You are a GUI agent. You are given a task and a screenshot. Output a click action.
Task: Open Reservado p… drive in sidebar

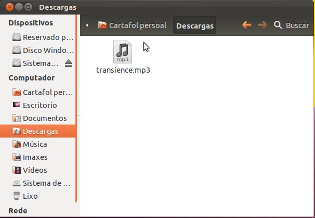pos(38,37)
